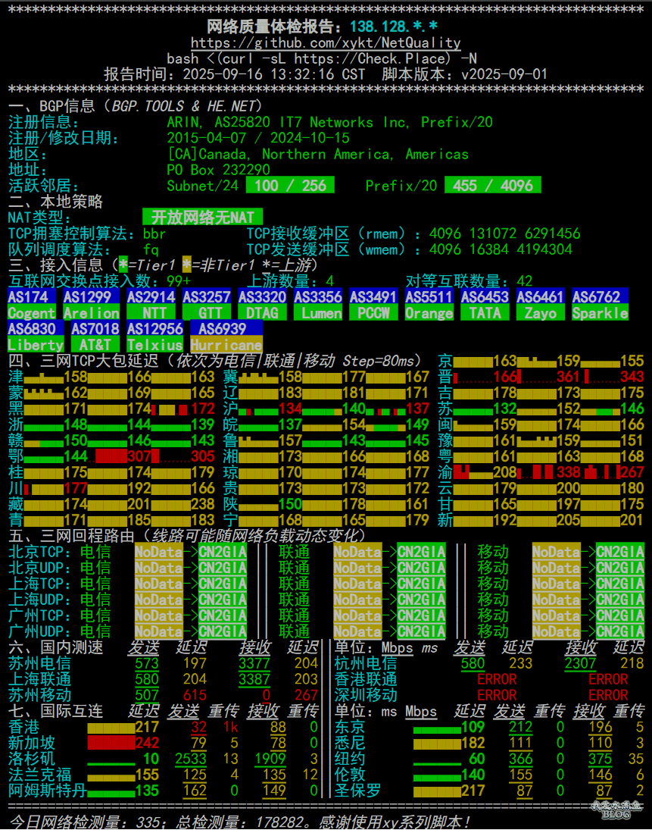Click the AS7018 AT&T badge
652x830 pixels.
[x=95, y=337]
